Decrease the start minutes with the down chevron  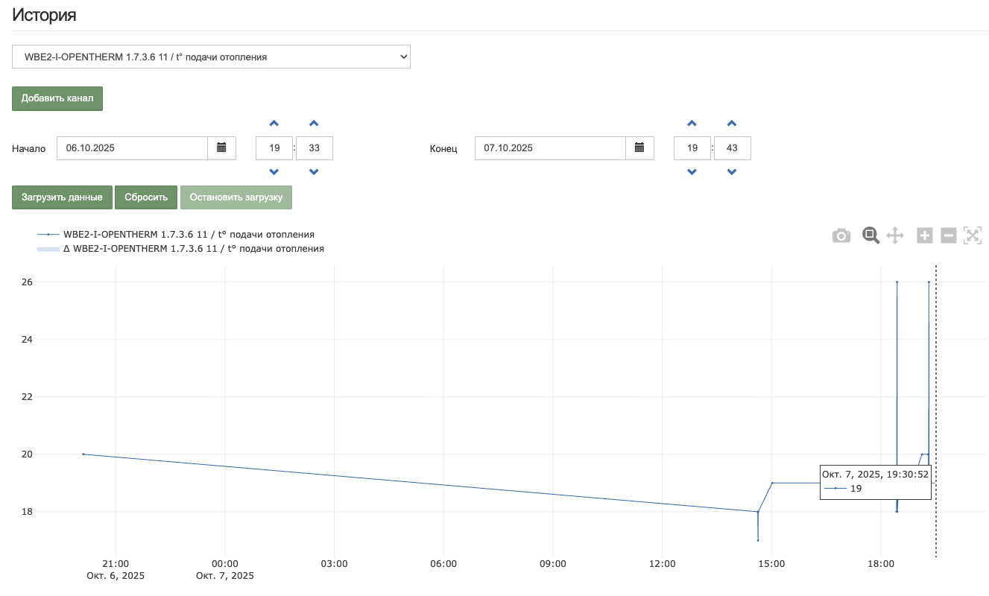[314, 172]
